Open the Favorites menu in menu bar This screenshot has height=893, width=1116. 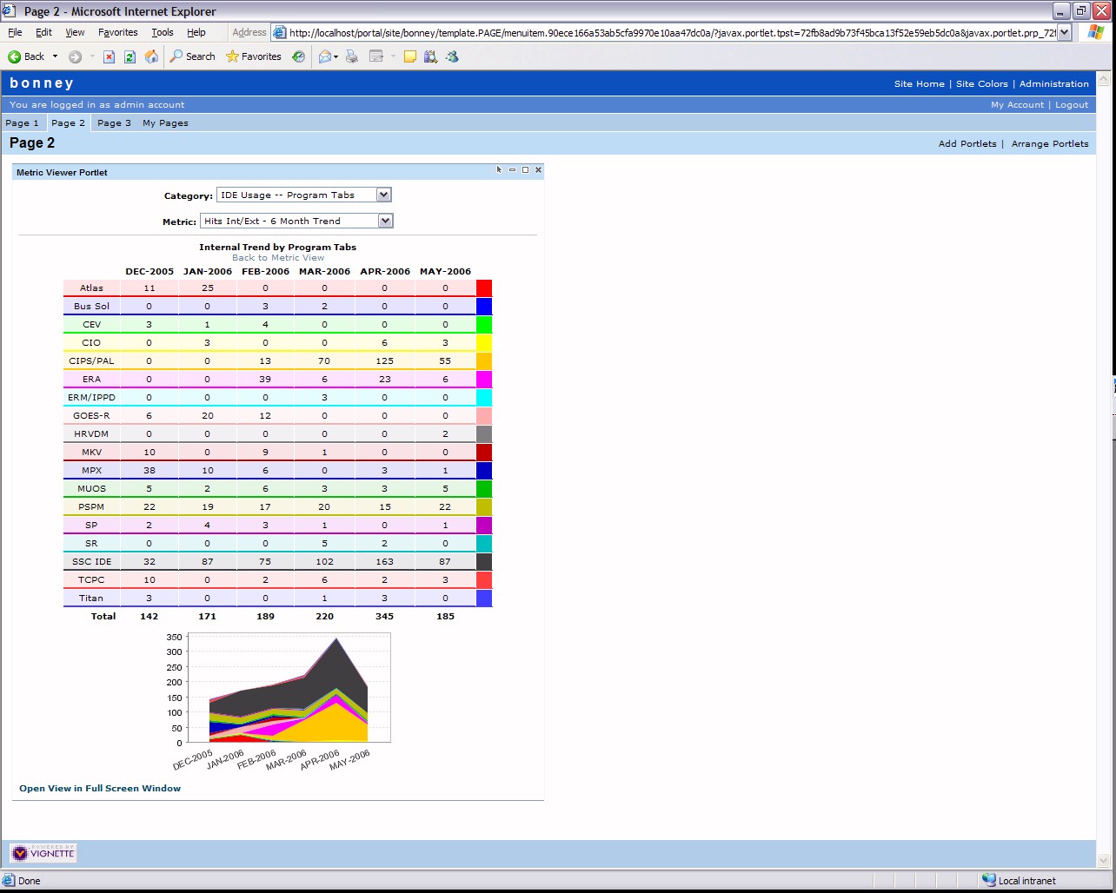coord(117,32)
